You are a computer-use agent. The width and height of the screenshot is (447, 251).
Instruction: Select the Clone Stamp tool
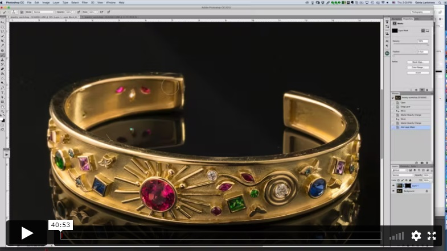(x=3, y=60)
